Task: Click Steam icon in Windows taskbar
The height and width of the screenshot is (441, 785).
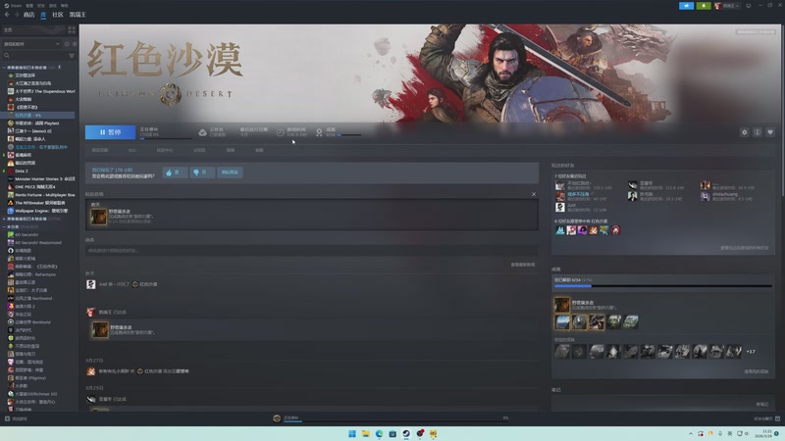Action: point(406,433)
